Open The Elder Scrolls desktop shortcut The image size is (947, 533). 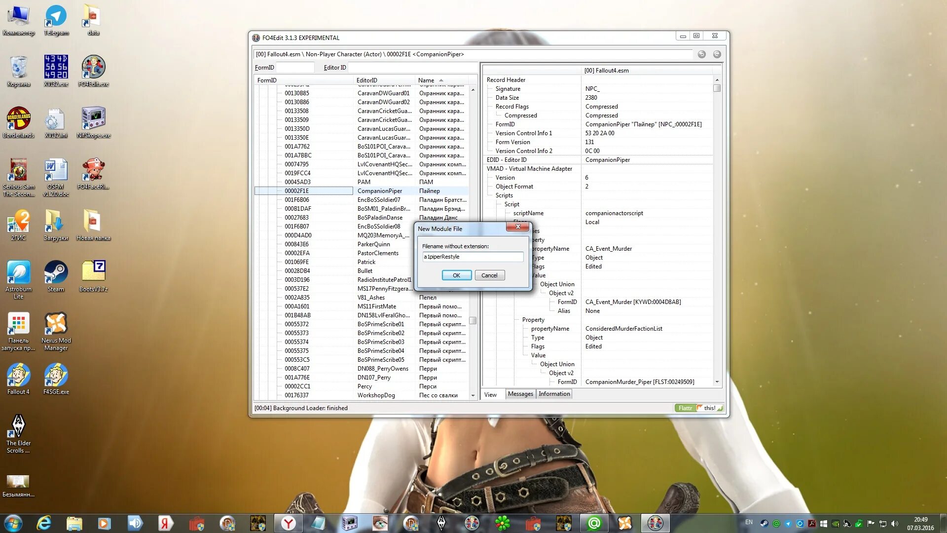pyautogui.click(x=18, y=434)
